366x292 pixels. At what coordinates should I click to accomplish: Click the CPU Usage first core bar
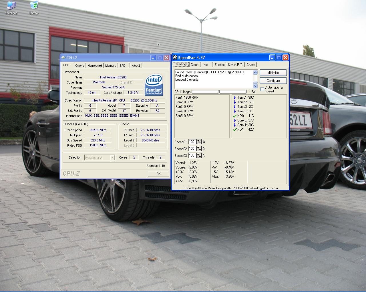coord(205,92)
